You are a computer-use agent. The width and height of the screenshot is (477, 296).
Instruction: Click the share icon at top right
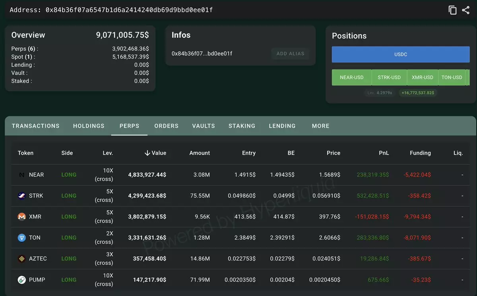[x=466, y=10]
